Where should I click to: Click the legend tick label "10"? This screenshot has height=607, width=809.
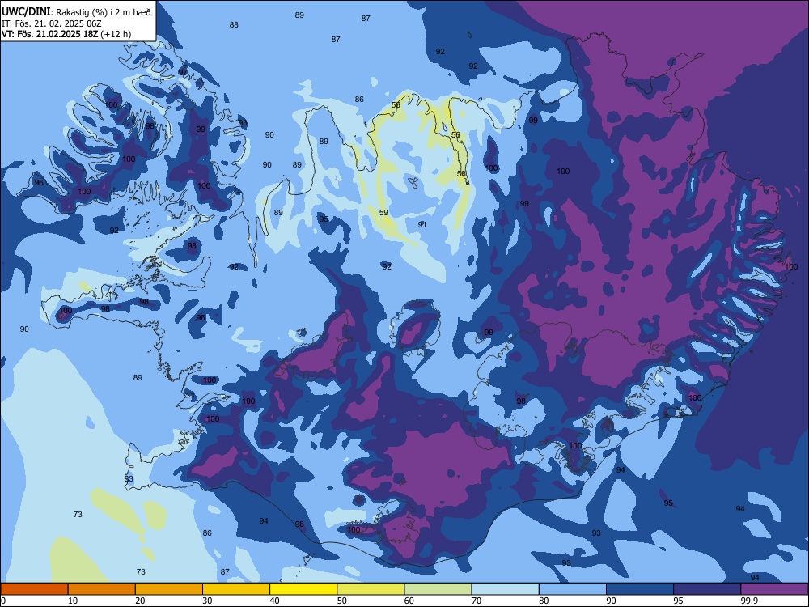[x=73, y=601]
